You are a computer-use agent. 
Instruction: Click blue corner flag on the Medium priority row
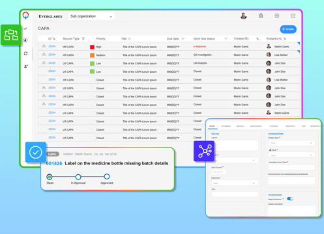299,51
